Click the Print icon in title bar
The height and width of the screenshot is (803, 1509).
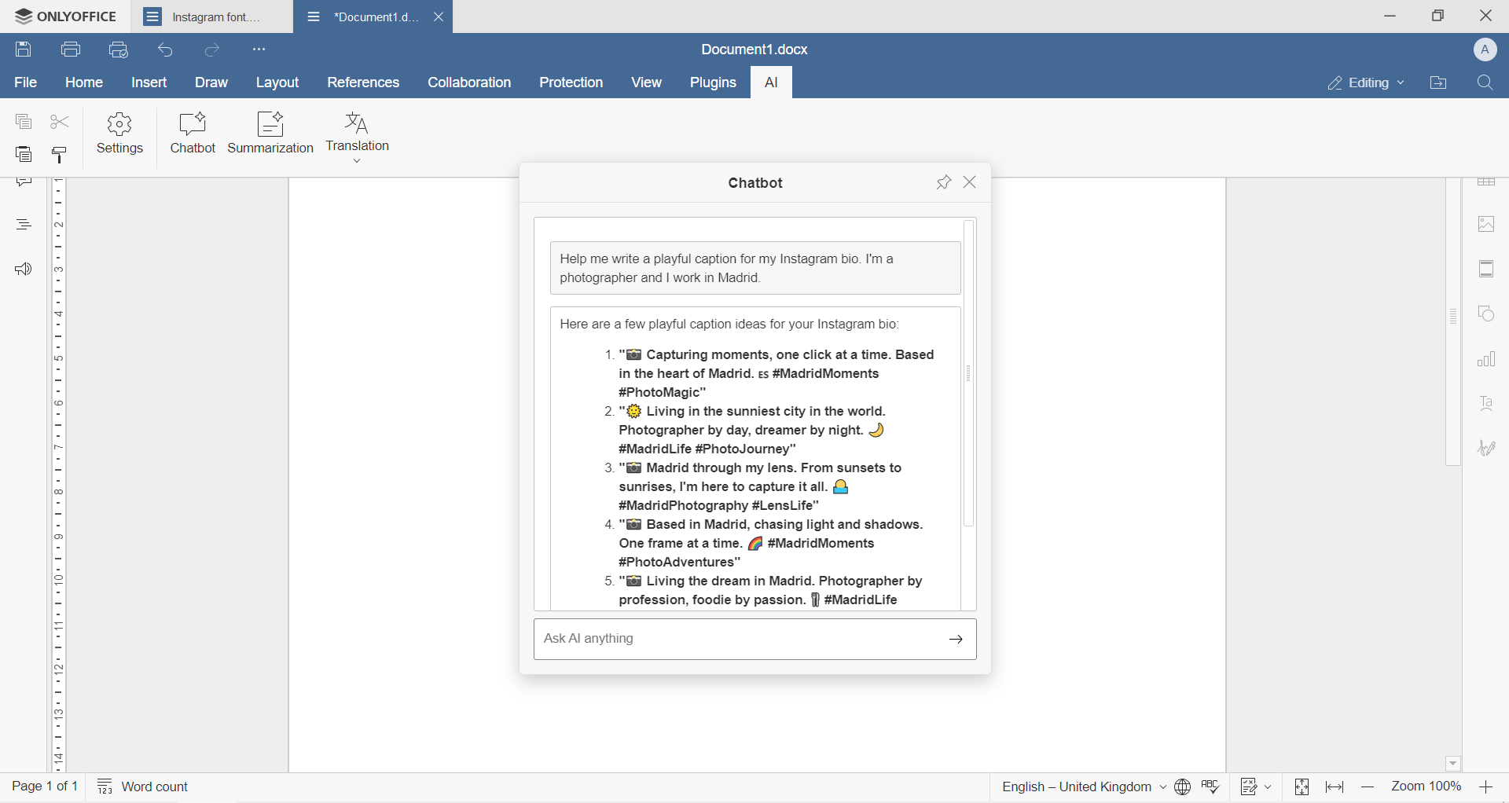pyautogui.click(x=72, y=50)
